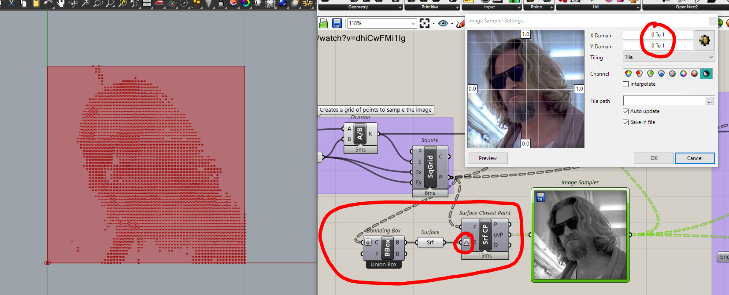The height and width of the screenshot is (295, 729).
Task: Select the Alpha checkered channel button
Action: [673, 73]
